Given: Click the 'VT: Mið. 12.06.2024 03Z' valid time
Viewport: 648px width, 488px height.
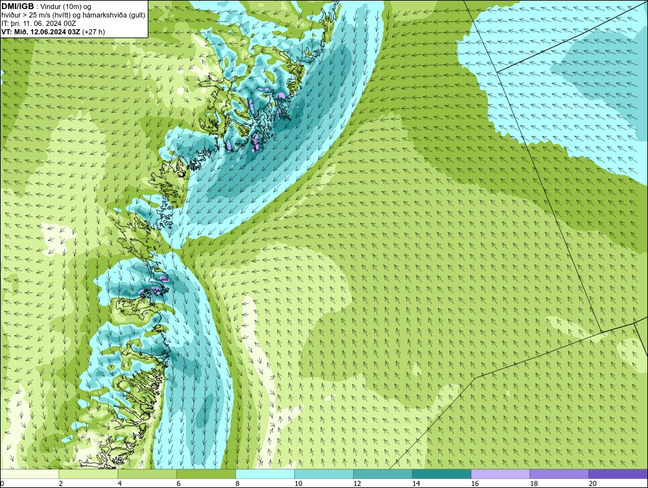Looking at the screenshot, I should click(41, 32).
